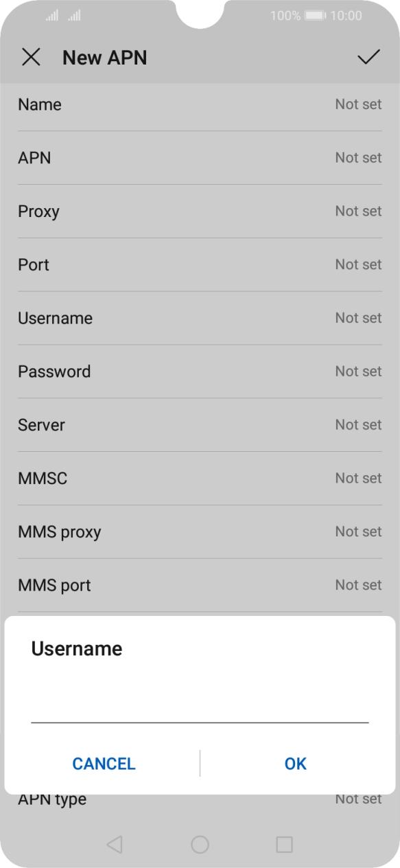Open the APN type setting
The width and height of the screenshot is (400, 868).
coord(200,799)
